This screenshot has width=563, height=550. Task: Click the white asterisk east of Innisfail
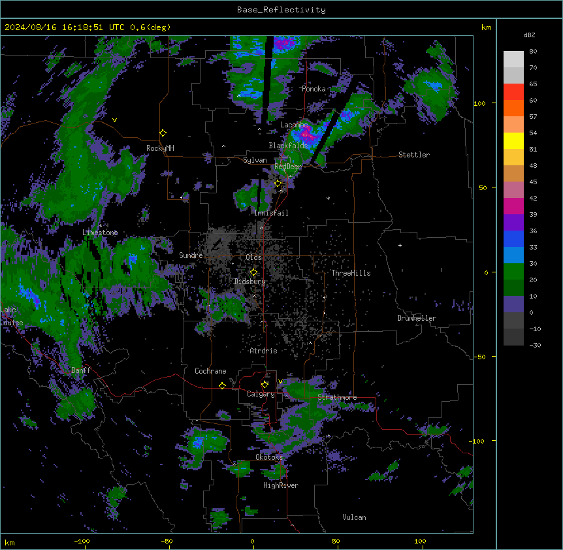pos(328,198)
